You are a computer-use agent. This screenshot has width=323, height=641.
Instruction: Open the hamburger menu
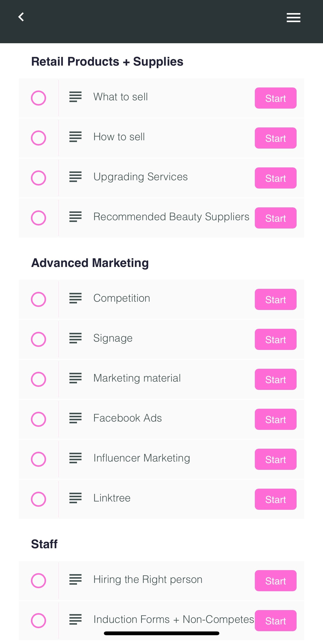(293, 18)
